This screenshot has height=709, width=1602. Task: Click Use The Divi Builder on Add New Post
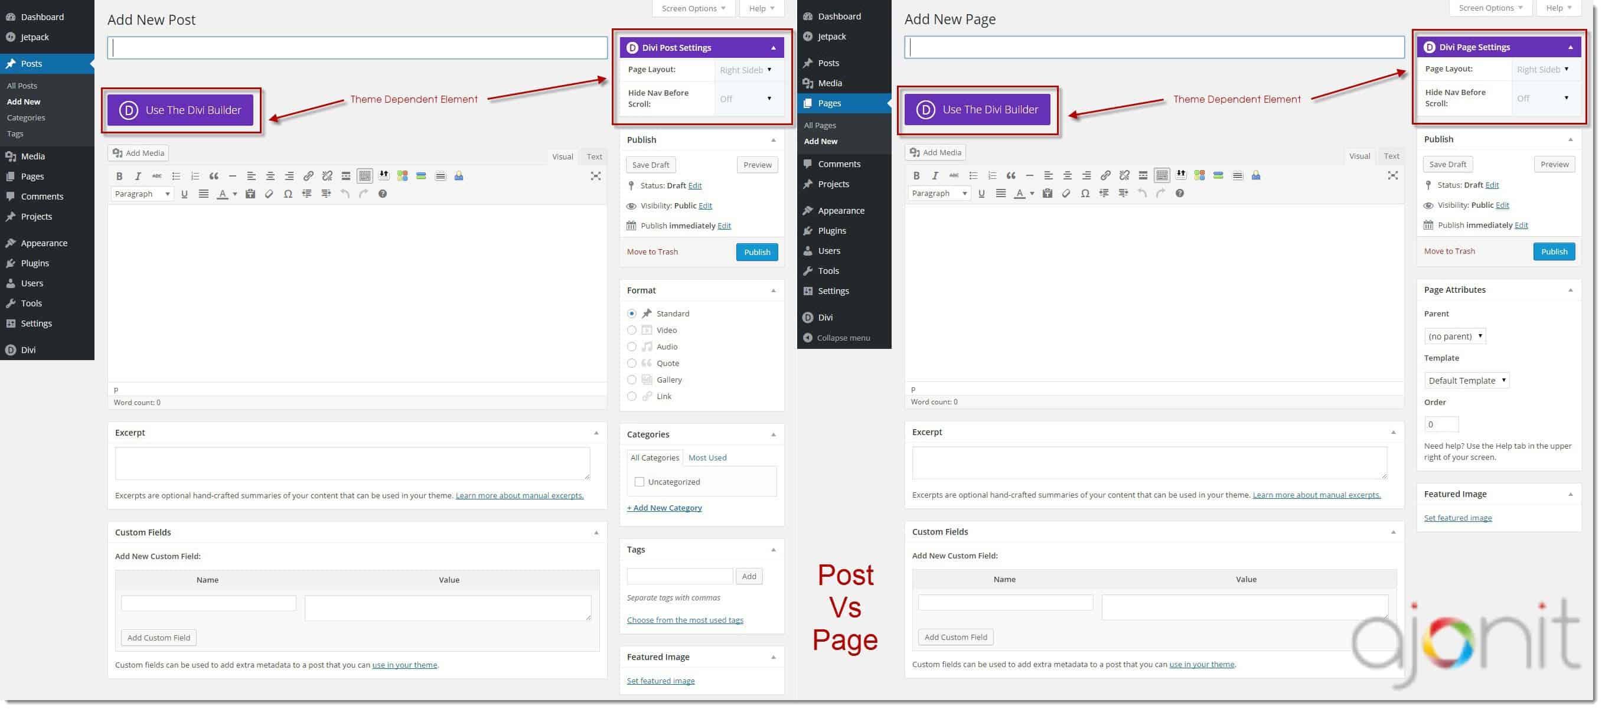coord(180,110)
